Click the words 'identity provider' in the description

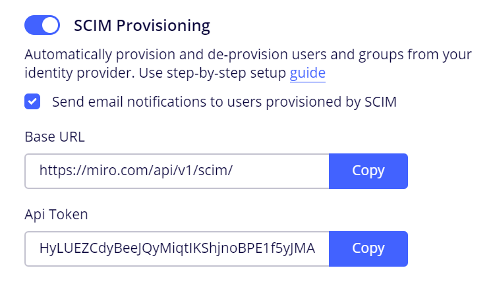coord(72,72)
